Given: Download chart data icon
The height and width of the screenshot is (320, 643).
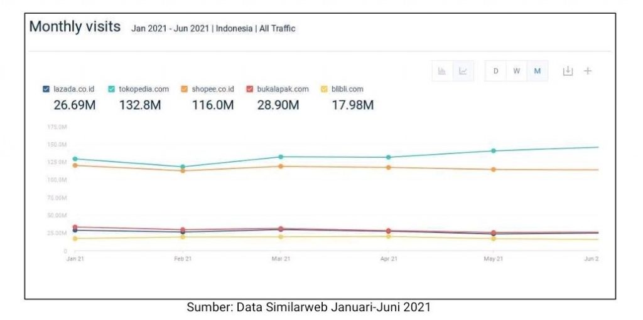Looking at the screenshot, I should (567, 71).
